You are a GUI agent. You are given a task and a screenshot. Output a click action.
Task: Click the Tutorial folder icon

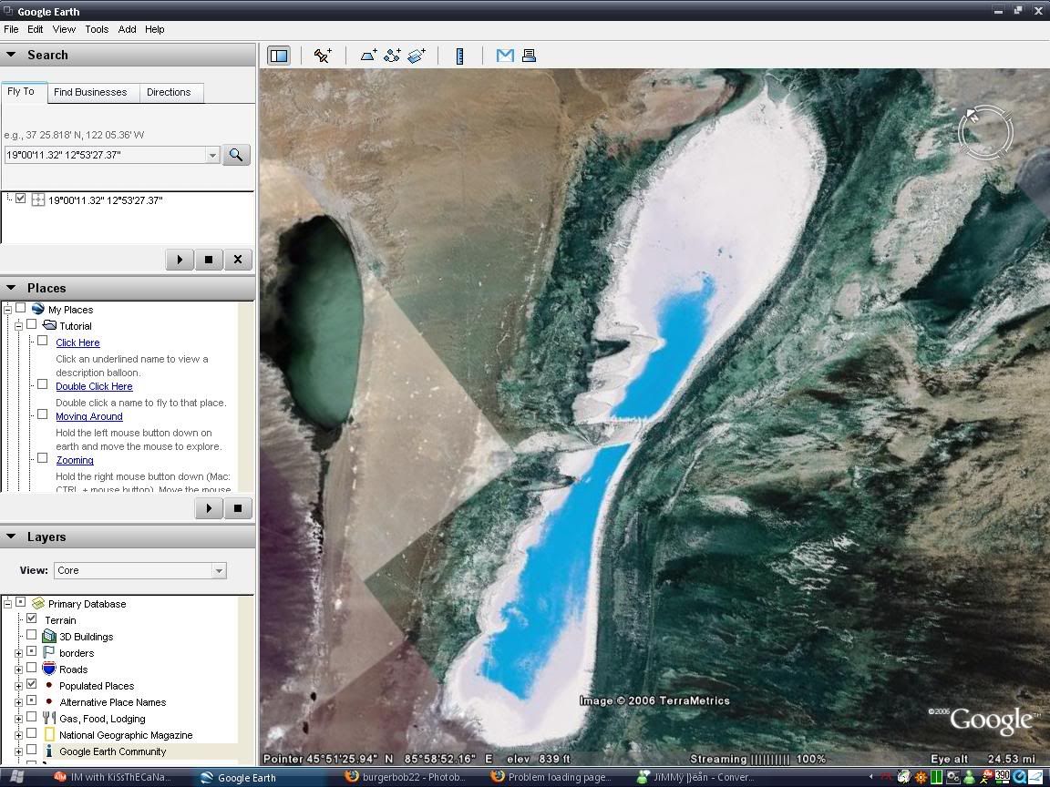coord(49,325)
